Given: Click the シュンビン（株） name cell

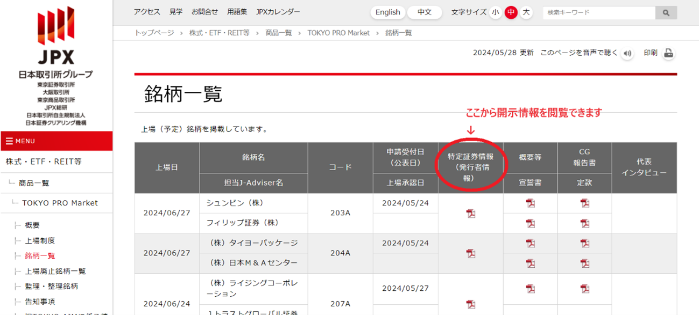Looking at the screenshot, I should click(x=253, y=203).
